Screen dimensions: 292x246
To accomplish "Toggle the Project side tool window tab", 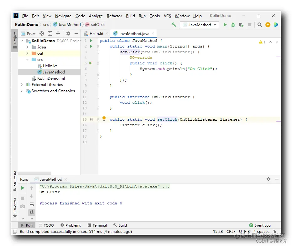I will [15, 40].
